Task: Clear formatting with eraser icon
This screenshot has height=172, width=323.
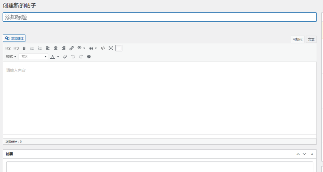Action: (x=65, y=56)
